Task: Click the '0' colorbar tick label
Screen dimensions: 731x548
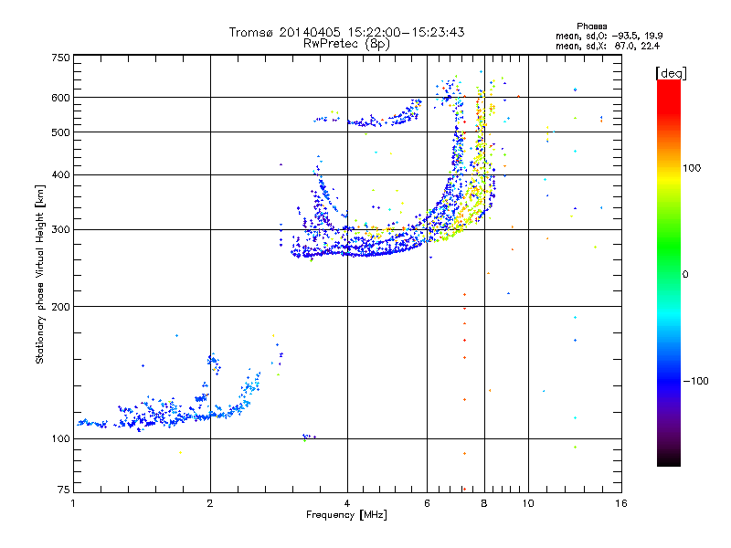Action: [x=685, y=275]
